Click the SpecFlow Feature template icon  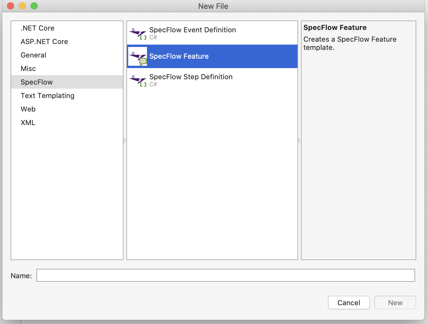(x=138, y=56)
